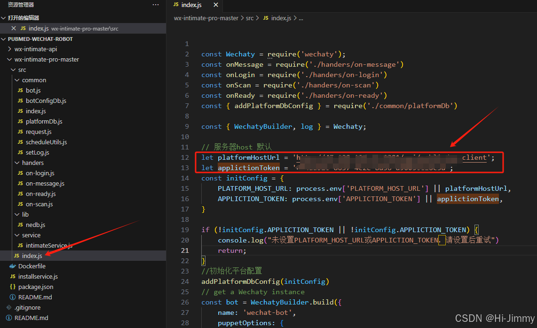The height and width of the screenshot is (328, 537).
Task: Open setLog.js file
Action: tap(37, 153)
